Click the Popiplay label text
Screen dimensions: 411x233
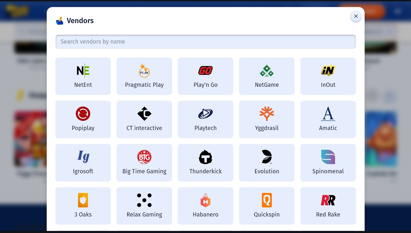83,128
